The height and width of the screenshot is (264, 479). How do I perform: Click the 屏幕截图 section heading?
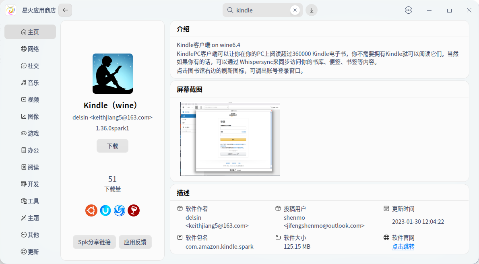click(190, 89)
